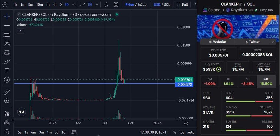Enter full-screen mode with Full button
The image size is (280, 136).
[x=182, y=4]
